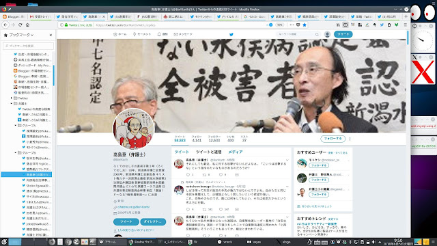Click the フォローする button on the profile

(x=333, y=139)
